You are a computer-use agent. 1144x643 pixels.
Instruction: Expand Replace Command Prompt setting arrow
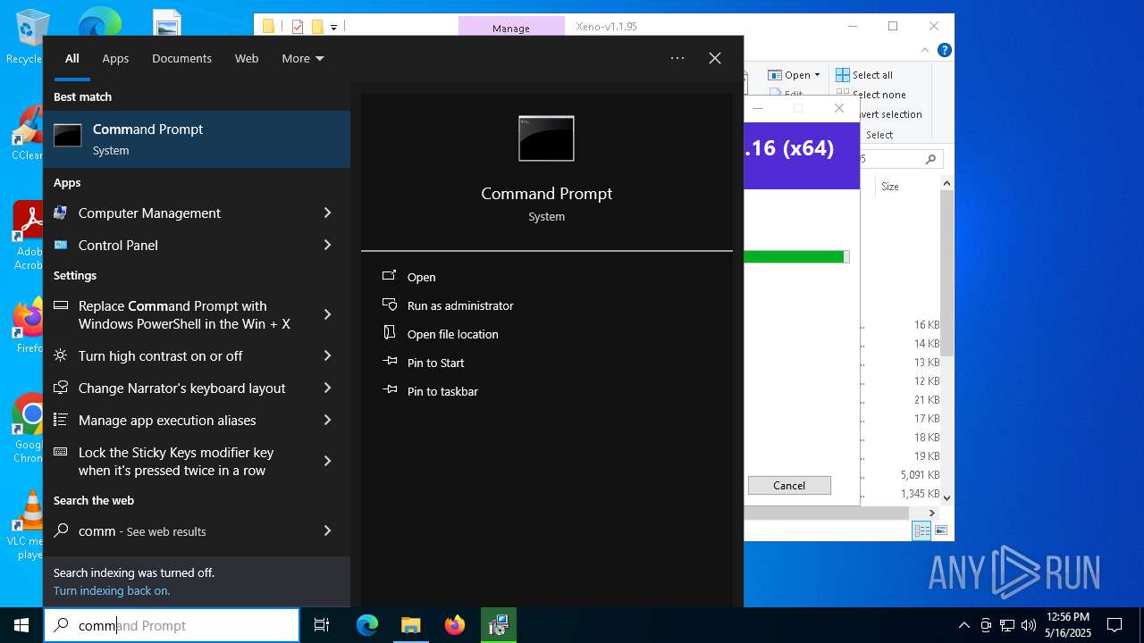click(327, 314)
